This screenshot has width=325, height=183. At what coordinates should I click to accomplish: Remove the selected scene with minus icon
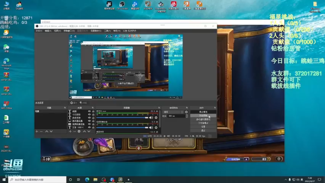pos(41,131)
